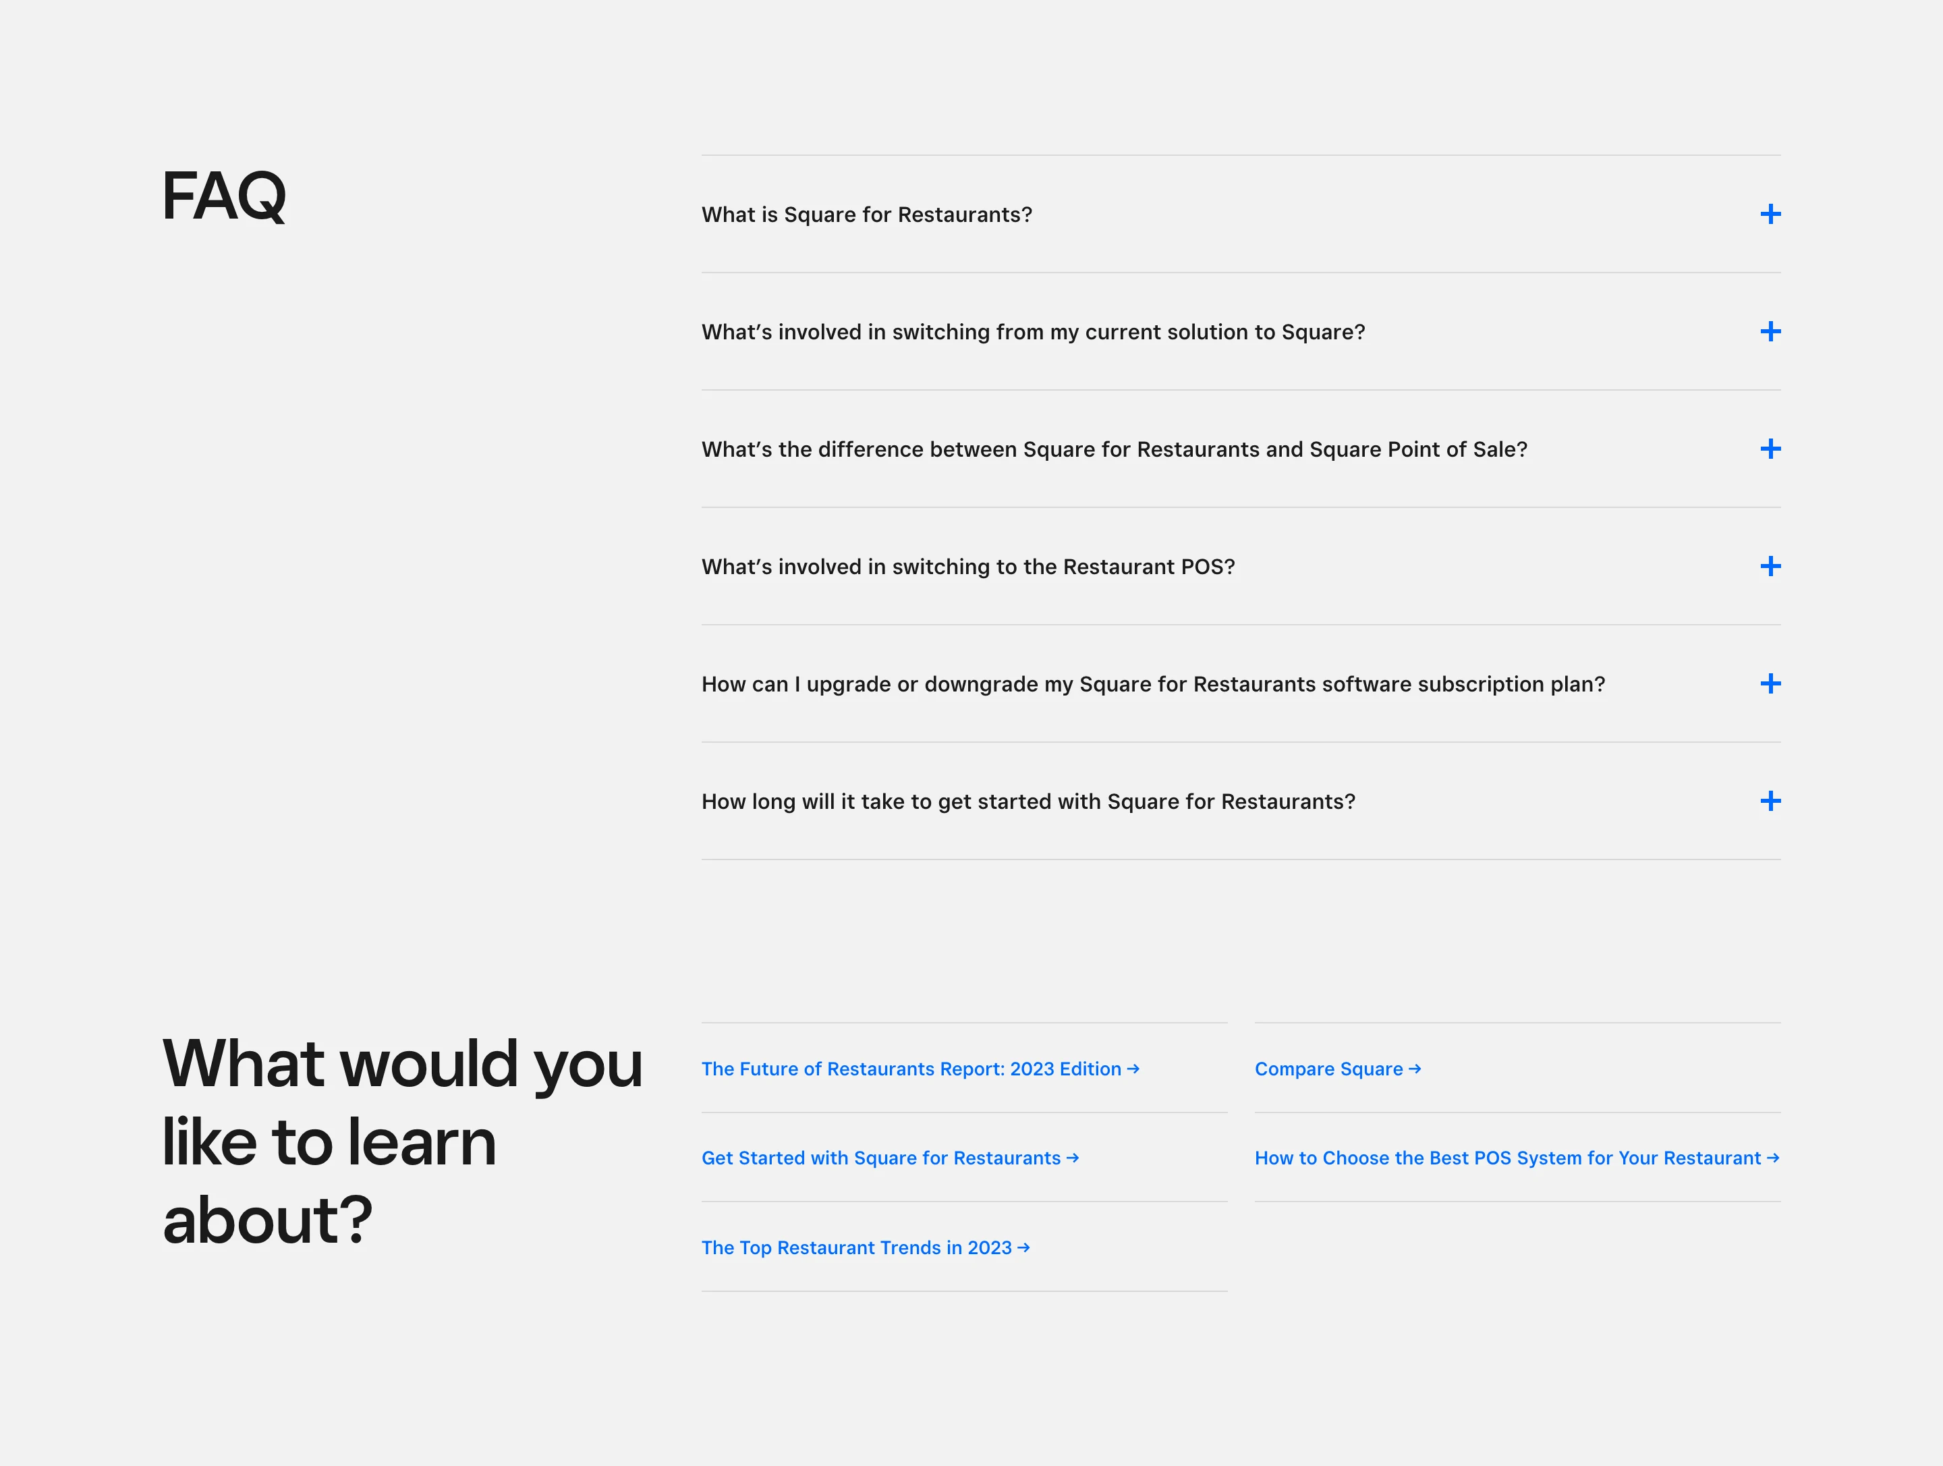Click the arrow icon after 'Compare Square'

(1416, 1068)
